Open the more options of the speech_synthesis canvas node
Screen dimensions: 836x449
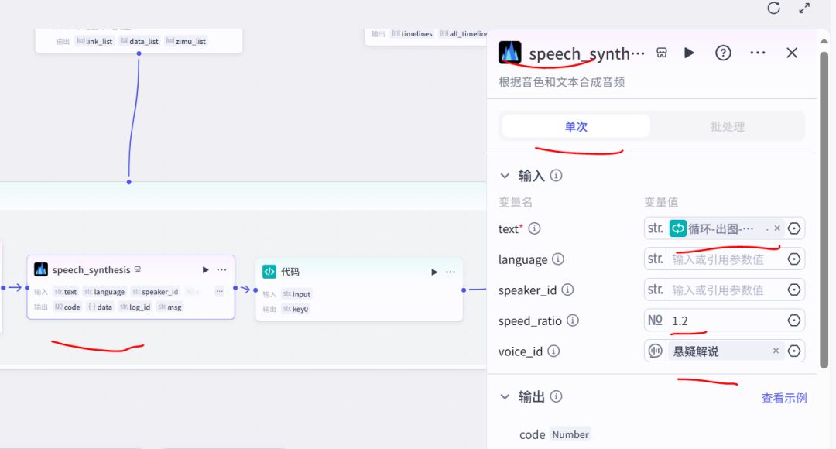(x=221, y=269)
